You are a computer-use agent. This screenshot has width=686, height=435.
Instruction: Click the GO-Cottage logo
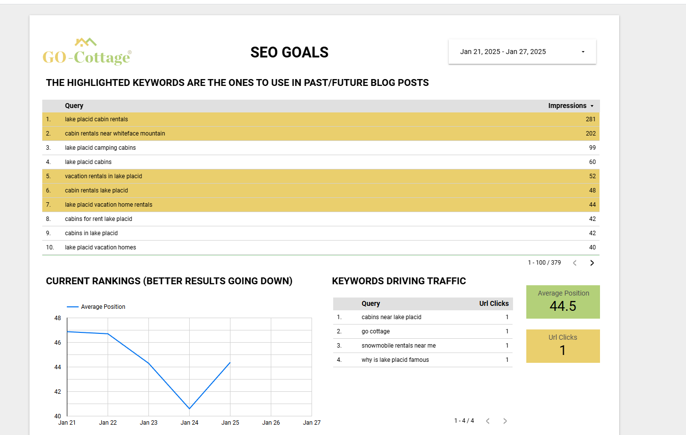pos(87,52)
